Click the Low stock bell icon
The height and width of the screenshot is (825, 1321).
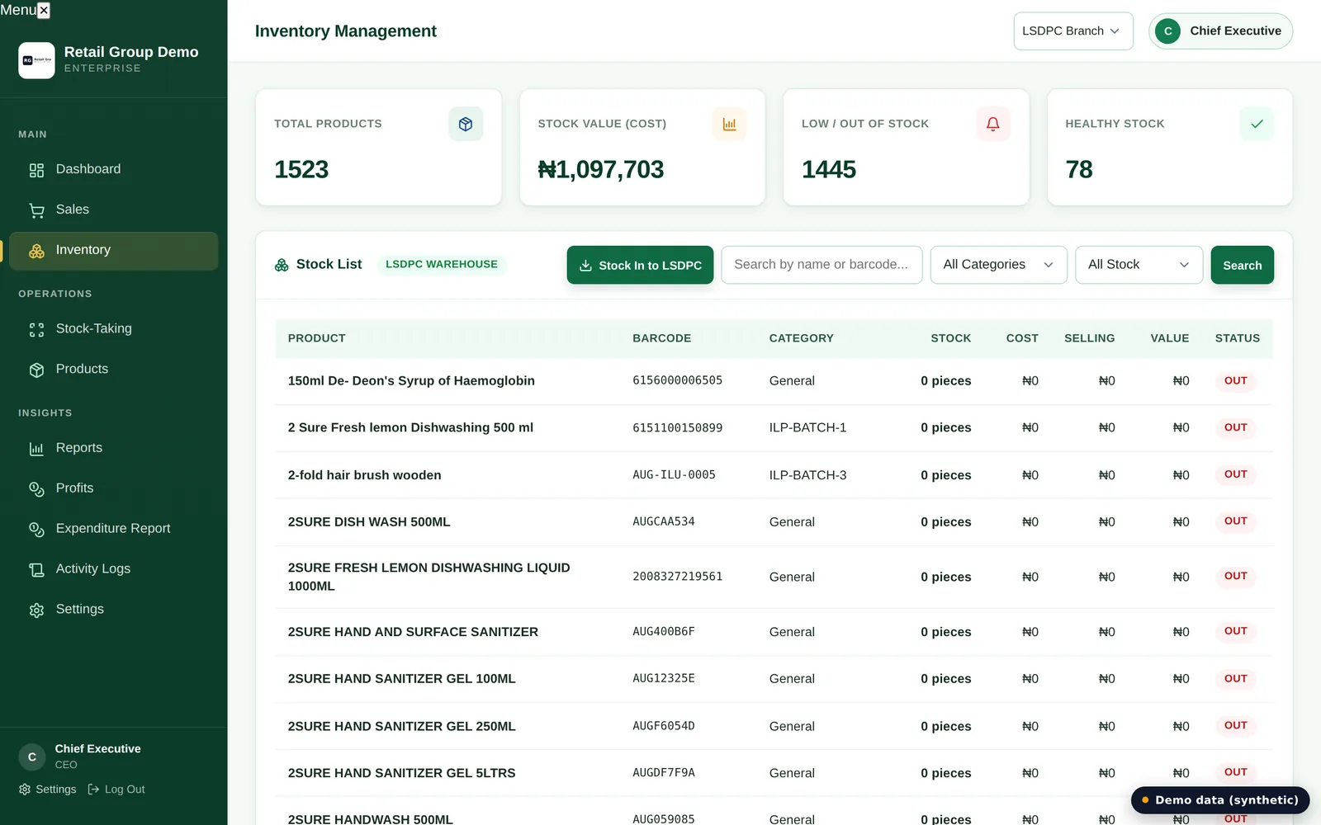pyautogui.click(x=993, y=124)
